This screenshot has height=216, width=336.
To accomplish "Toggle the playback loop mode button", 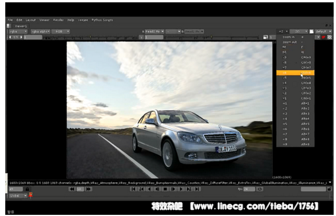I will pyautogui.click(x=260, y=189).
